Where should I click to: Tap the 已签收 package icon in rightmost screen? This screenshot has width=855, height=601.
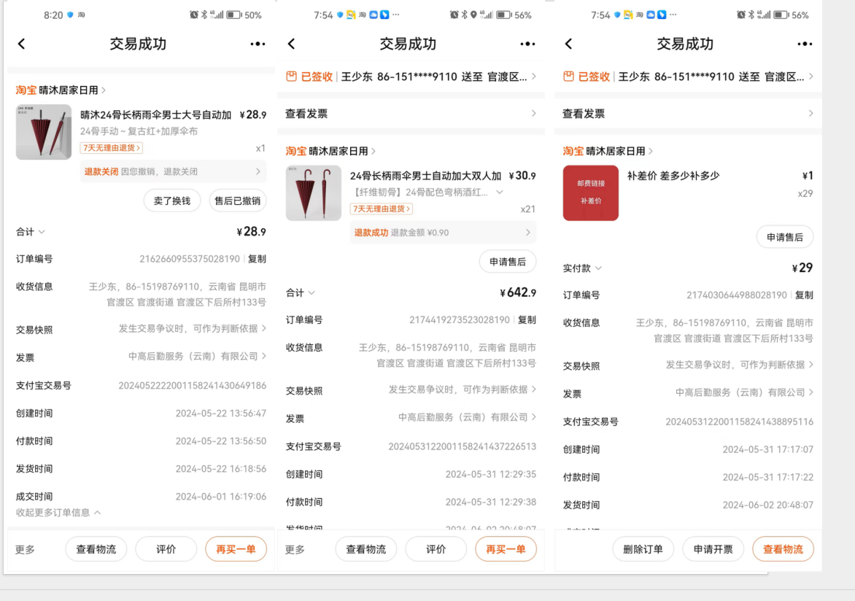[569, 77]
